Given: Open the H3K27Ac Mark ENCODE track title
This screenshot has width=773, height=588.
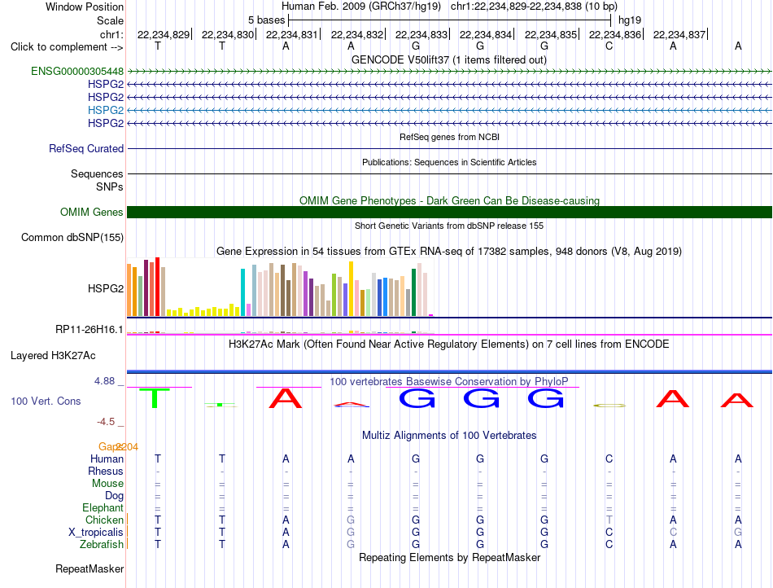Looking at the screenshot, I should 449,344.
